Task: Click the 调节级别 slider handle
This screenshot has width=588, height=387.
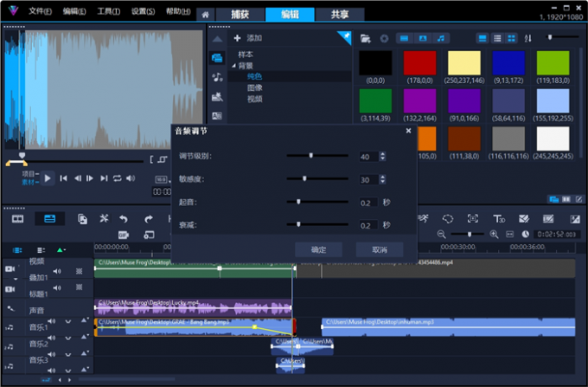Action: pos(311,155)
